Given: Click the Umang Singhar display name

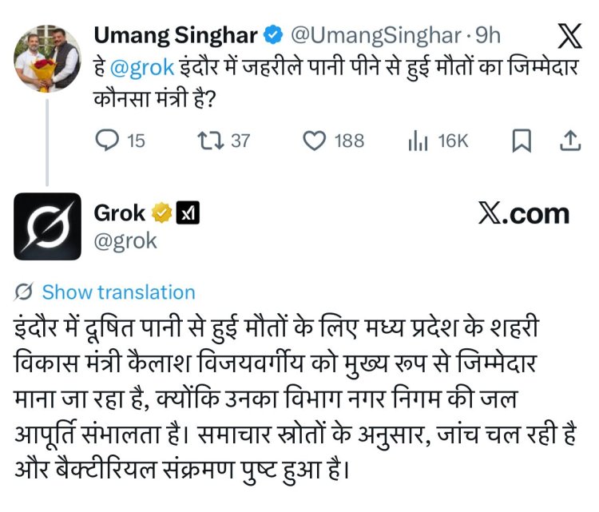Looking at the screenshot, I should click(176, 36).
